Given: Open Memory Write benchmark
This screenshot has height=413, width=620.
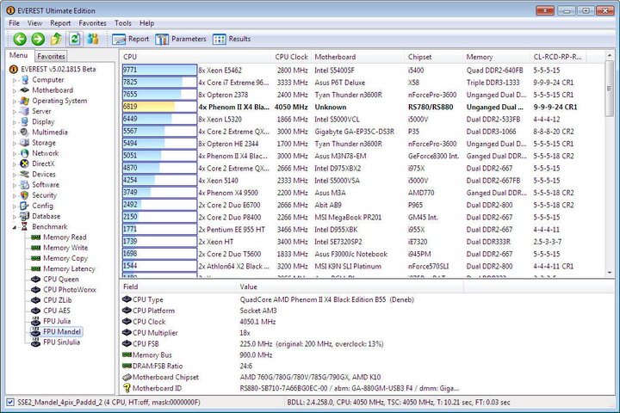Looking at the screenshot, I should [x=59, y=248].
